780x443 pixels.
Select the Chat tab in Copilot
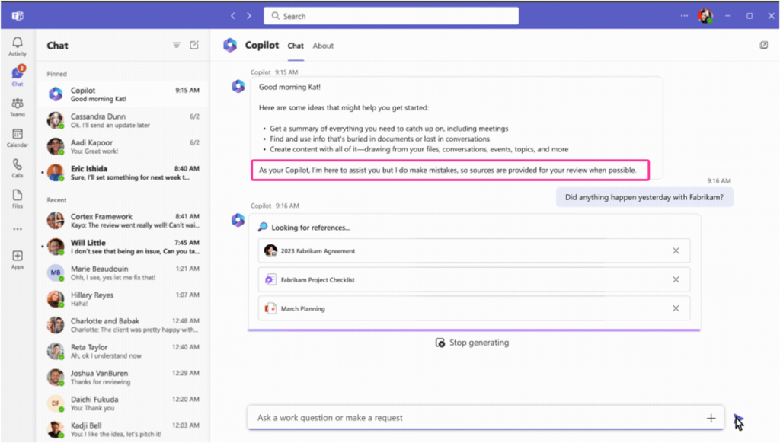pyautogui.click(x=296, y=46)
